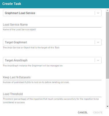Screen dimensions: 109x116
Task: Focus the Load Threshold field
Action: 52,94
